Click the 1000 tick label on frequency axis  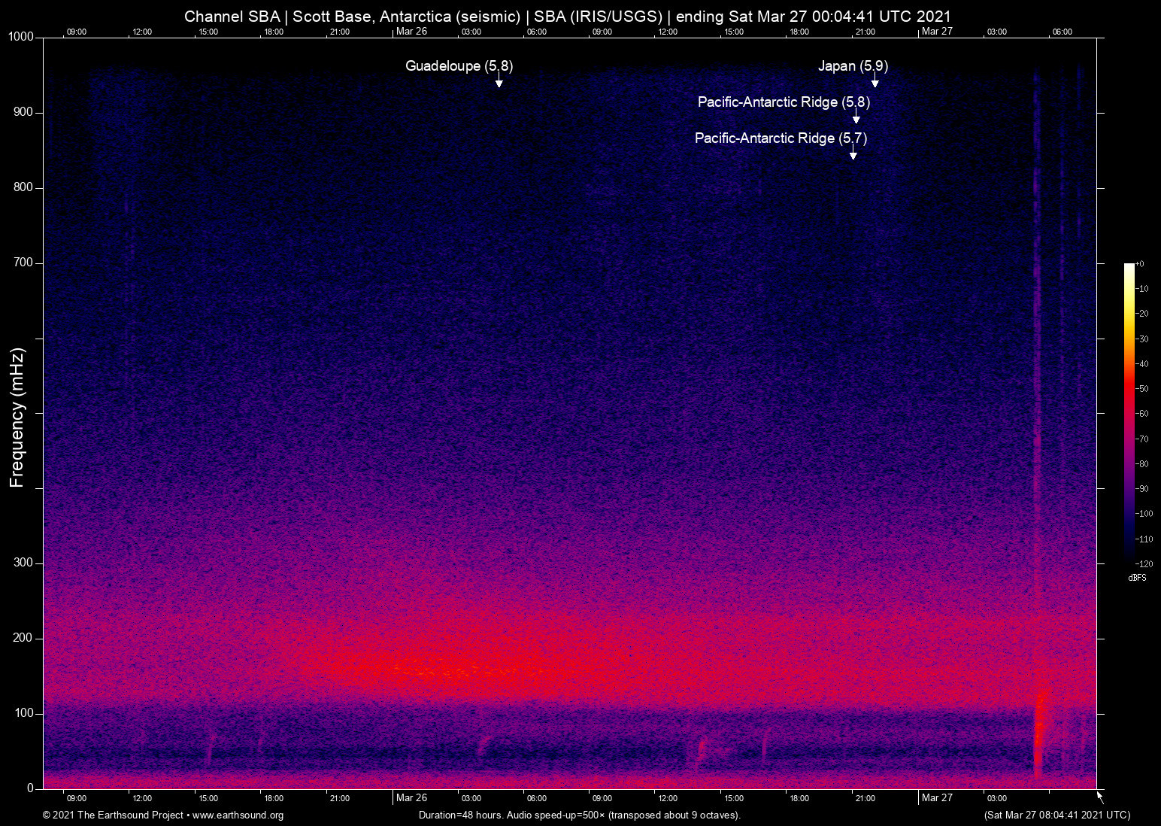(20, 37)
